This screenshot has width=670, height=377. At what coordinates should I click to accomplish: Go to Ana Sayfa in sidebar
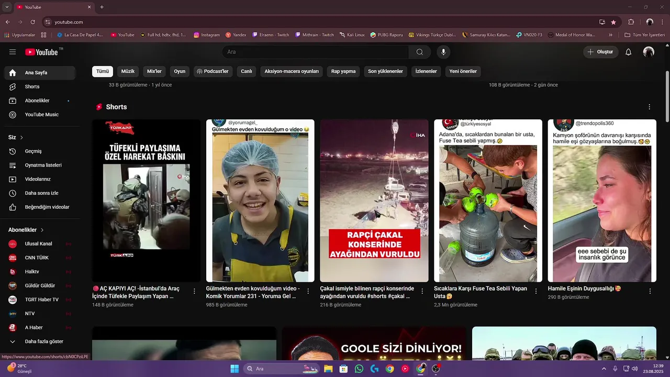[40, 73]
